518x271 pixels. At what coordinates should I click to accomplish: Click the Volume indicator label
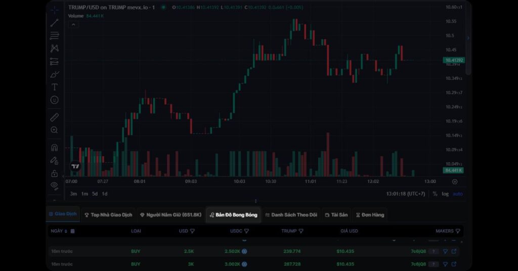coord(76,16)
